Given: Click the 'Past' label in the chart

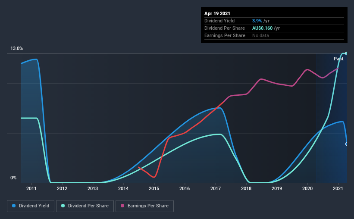Looking at the screenshot, I should click(338, 59).
